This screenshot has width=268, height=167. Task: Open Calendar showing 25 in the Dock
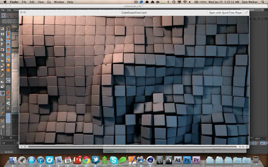68,160
